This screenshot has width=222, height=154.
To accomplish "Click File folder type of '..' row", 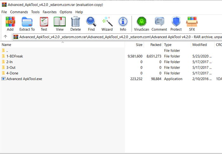I will [x=172, y=51].
